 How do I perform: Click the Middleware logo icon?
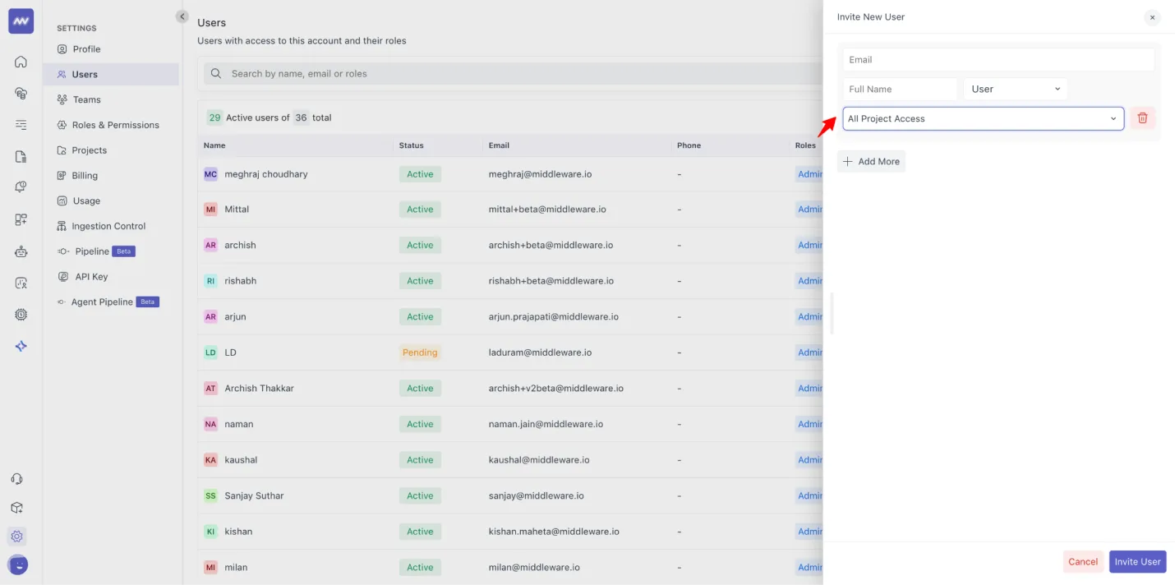[21, 21]
